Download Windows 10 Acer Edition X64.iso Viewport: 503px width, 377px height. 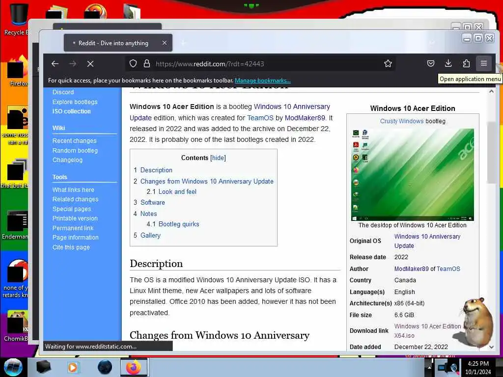click(428, 331)
